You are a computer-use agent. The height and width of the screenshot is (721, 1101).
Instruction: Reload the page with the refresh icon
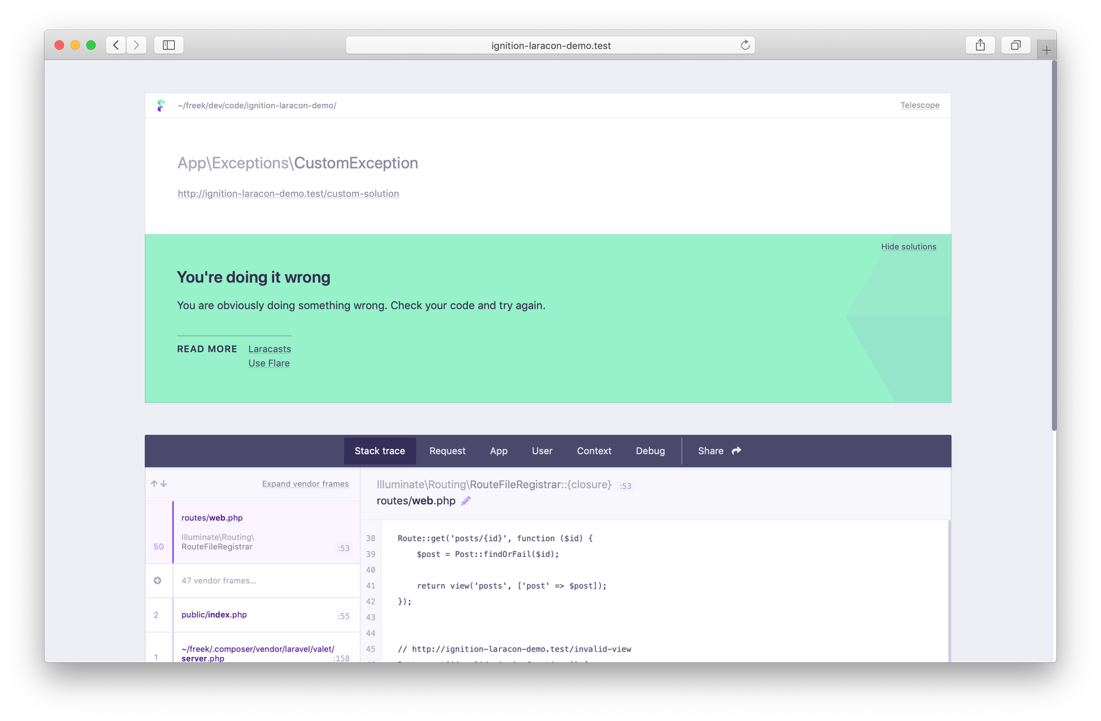click(745, 45)
